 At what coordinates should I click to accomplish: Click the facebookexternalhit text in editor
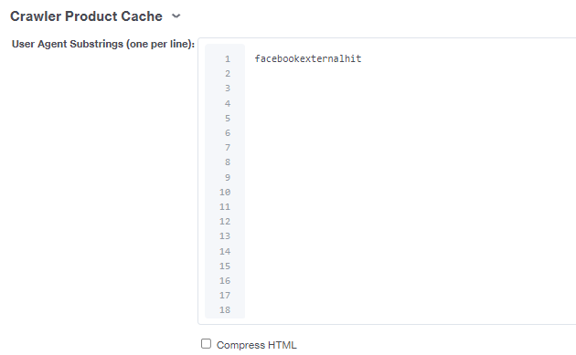pos(308,58)
